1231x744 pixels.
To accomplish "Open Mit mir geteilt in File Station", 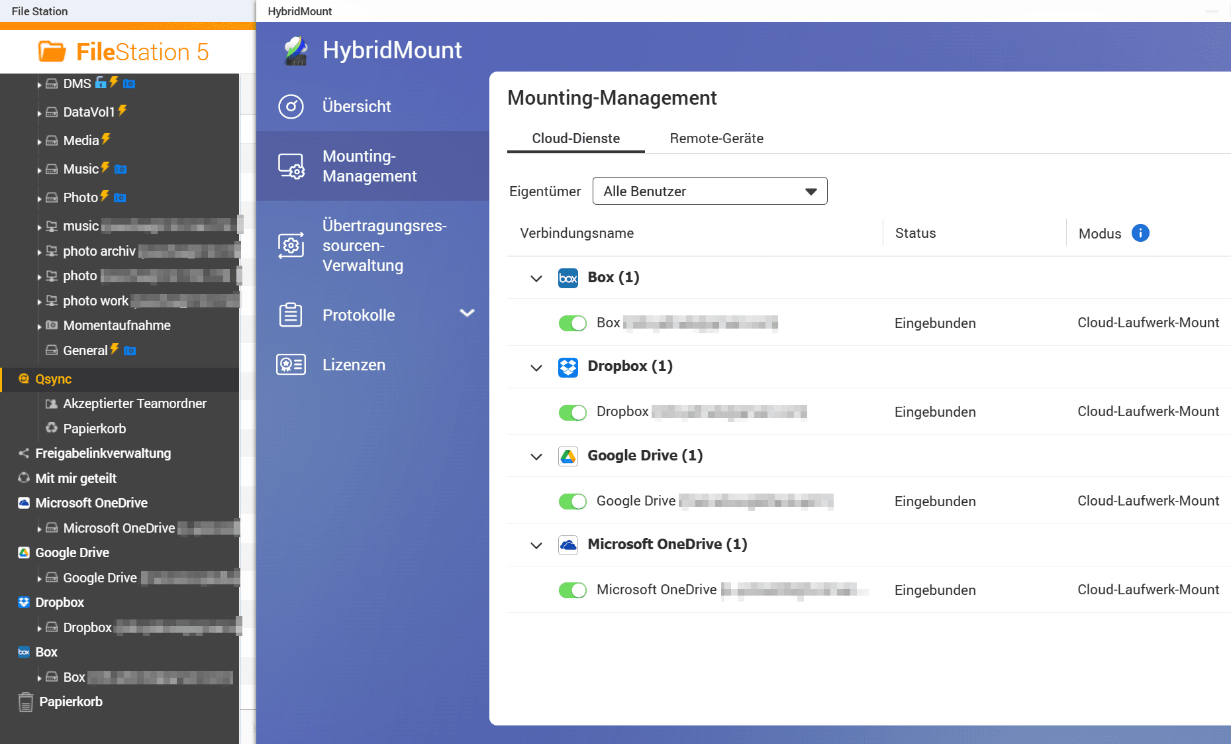I will click(x=75, y=478).
